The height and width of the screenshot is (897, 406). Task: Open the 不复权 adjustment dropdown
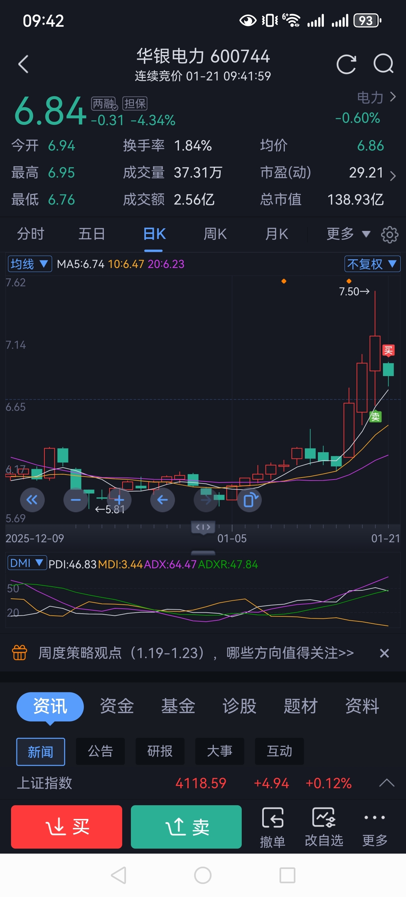[372, 264]
